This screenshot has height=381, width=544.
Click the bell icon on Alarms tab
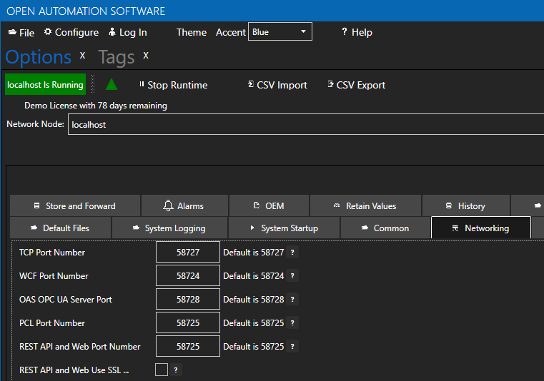[168, 205]
